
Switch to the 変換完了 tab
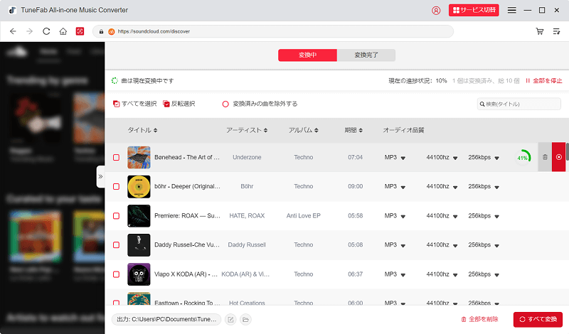tap(366, 55)
